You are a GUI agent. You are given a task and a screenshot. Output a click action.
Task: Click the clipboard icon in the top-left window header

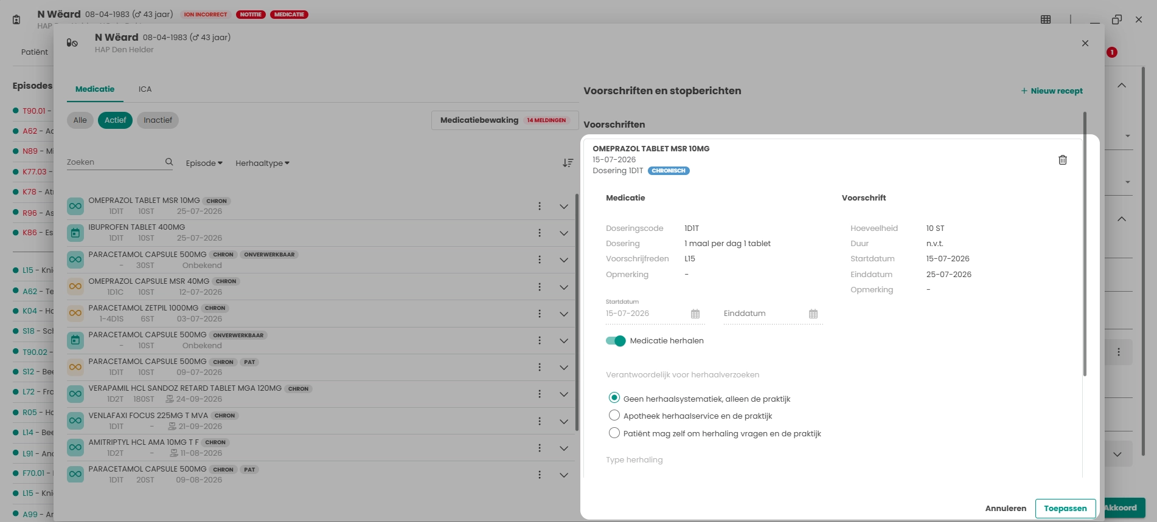(x=16, y=19)
